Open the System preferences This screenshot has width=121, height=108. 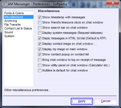tap(19, 36)
